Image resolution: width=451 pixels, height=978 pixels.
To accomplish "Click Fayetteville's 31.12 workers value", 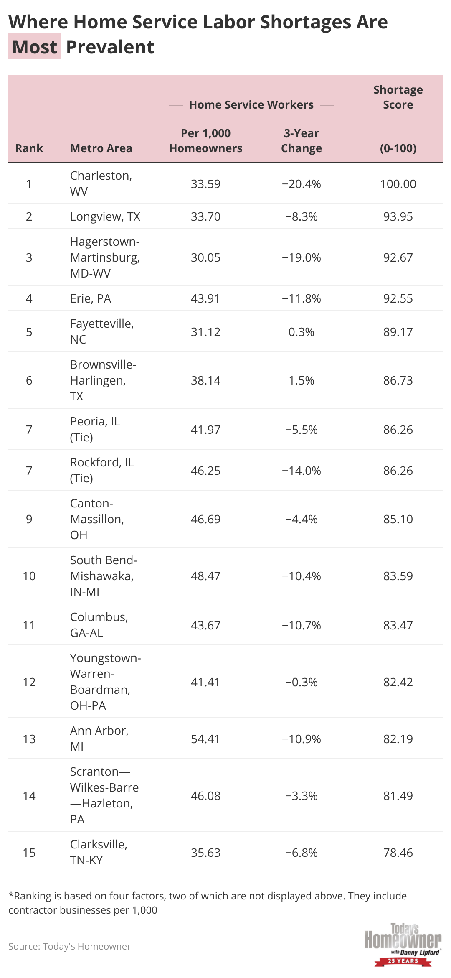I will pyautogui.click(x=205, y=332).
